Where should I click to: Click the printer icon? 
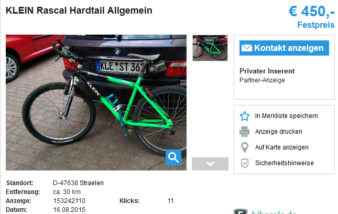pyautogui.click(x=244, y=132)
